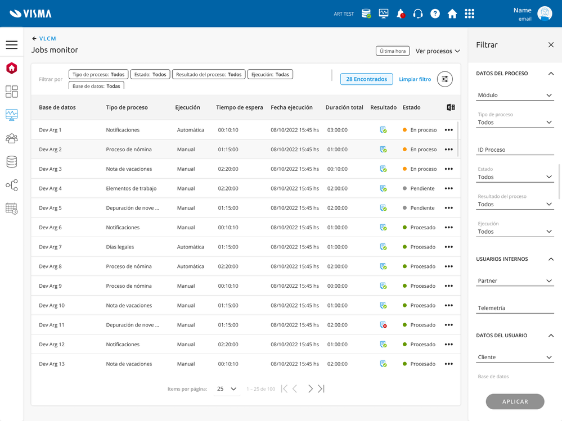This screenshot has width=562, height=421.
Task: Open the apps grid launcher
Action: pyautogui.click(x=469, y=13)
